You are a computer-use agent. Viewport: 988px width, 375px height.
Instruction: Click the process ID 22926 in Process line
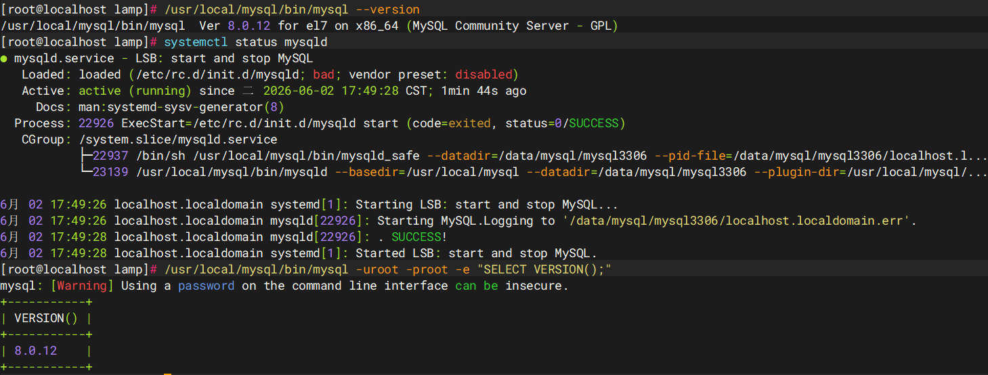tap(97, 123)
